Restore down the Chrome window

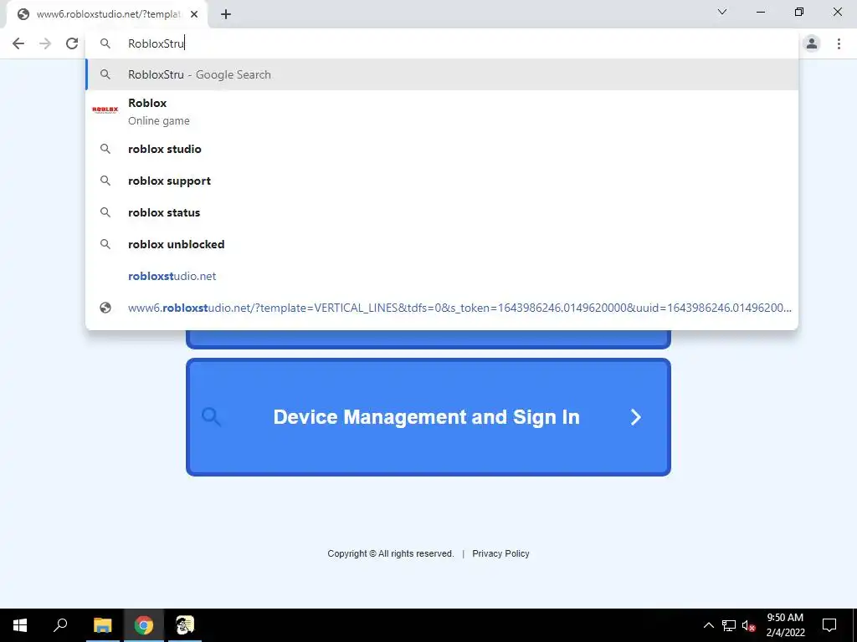799,12
